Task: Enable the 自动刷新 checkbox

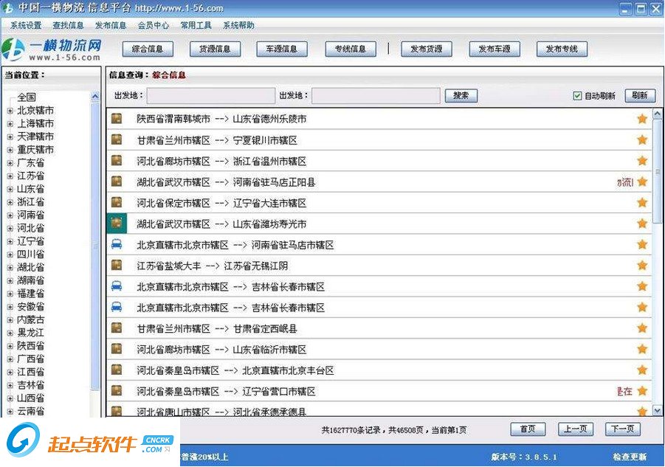Action: (578, 95)
